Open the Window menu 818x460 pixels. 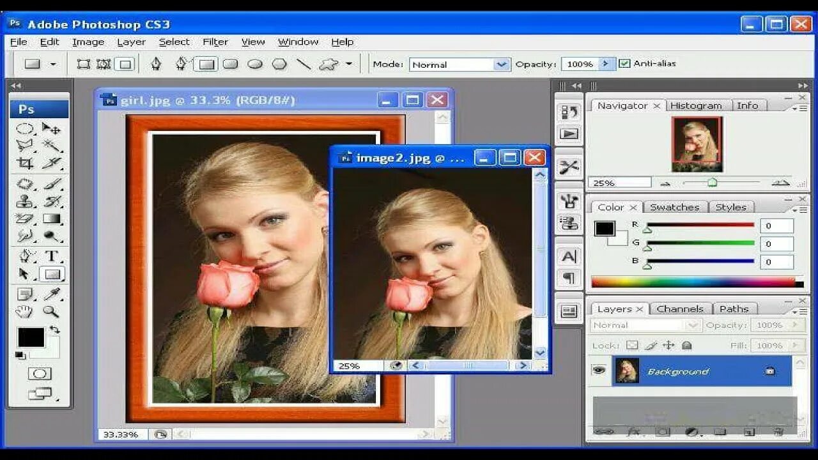point(298,42)
